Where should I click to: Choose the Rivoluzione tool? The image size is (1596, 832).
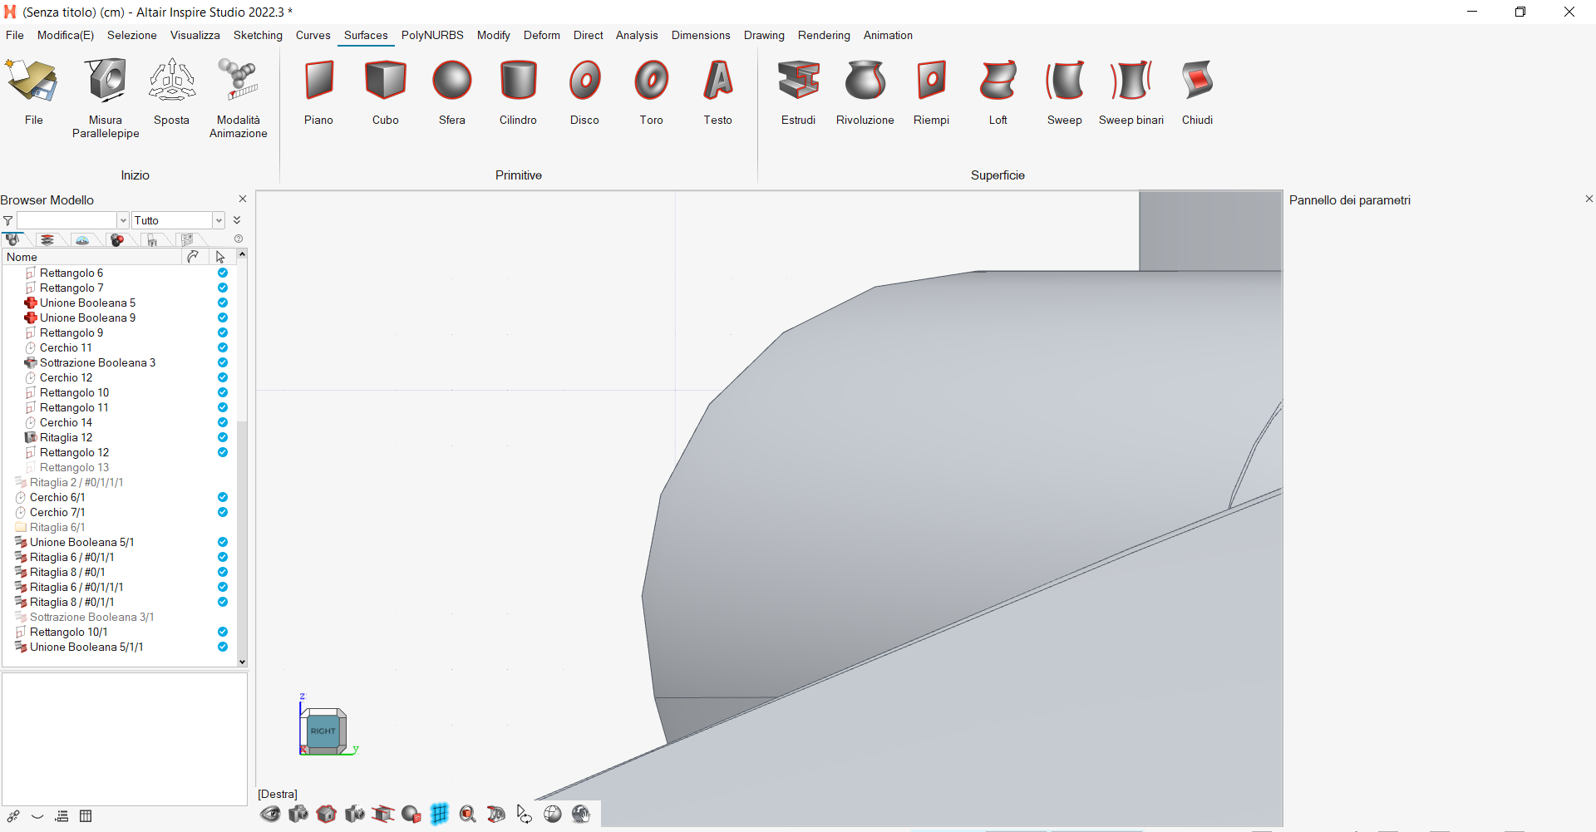coord(864,92)
